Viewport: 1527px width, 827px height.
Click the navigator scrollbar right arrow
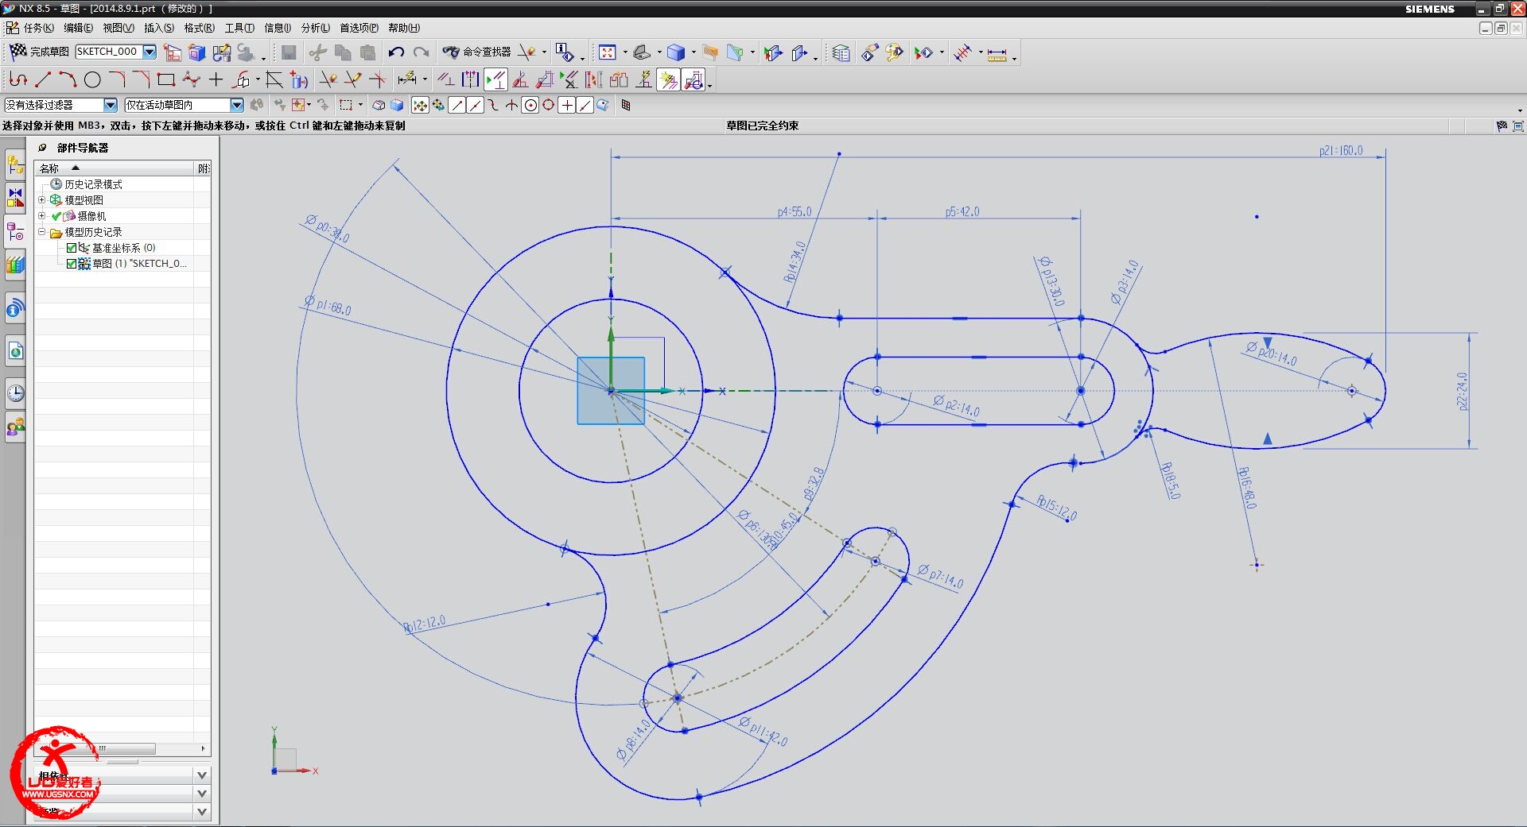tap(204, 748)
